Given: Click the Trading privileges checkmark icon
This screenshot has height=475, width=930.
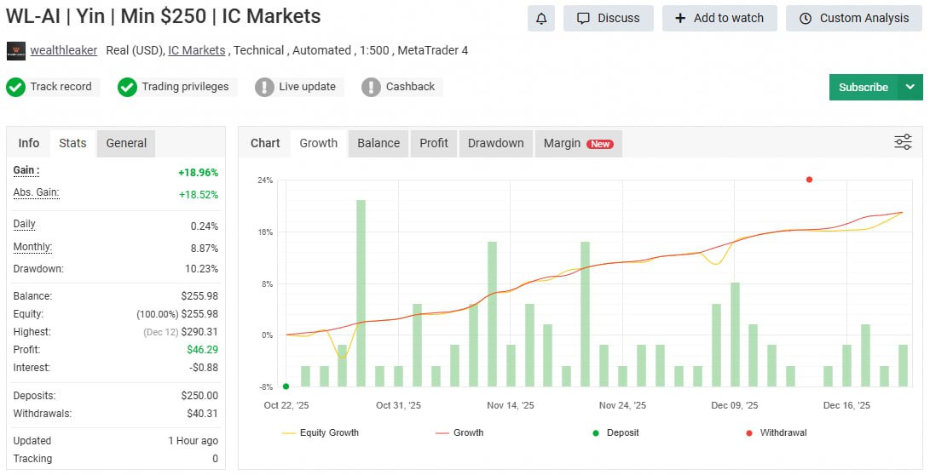Looking at the screenshot, I should [127, 87].
